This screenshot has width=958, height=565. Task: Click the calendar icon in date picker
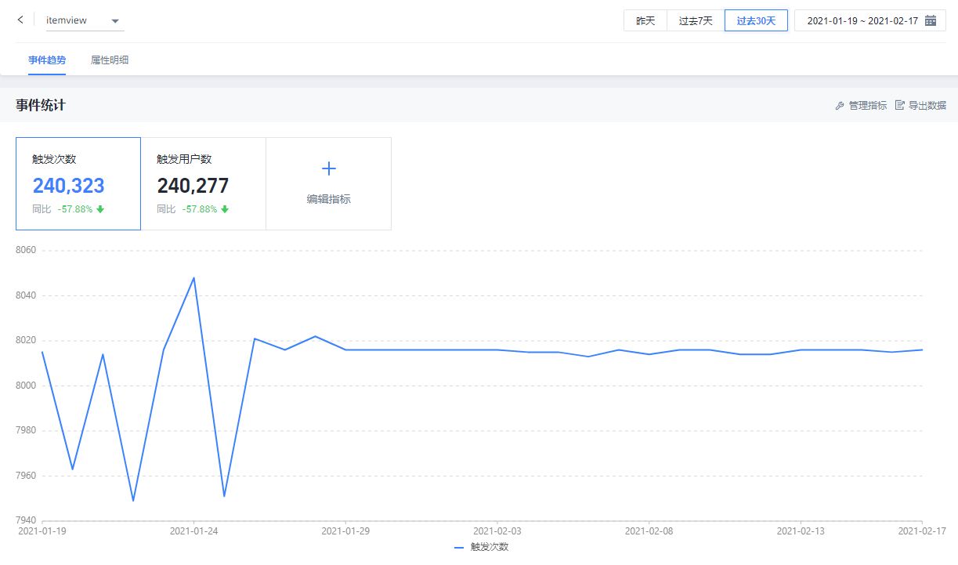coord(931,21)
